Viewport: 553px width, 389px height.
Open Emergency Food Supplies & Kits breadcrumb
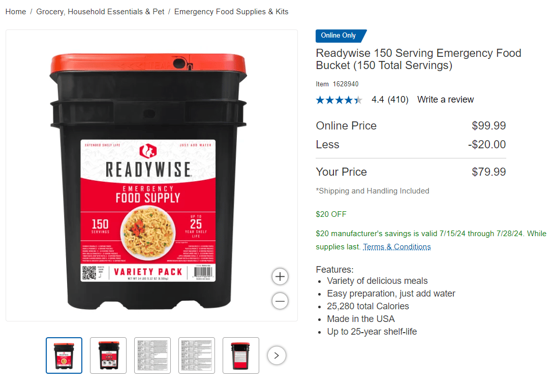coord(231,12)
